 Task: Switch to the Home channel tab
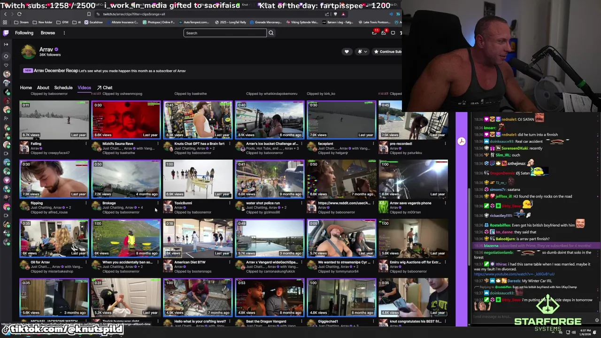(26, 88)
